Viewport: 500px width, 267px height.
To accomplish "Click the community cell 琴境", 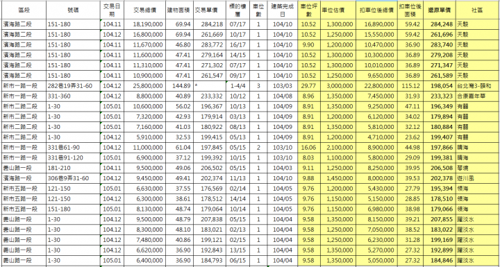I will coord(477,169).
